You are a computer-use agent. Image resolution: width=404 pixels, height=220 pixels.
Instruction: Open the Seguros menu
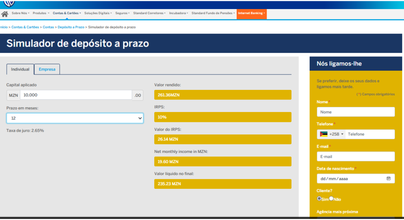click(122, 13)
